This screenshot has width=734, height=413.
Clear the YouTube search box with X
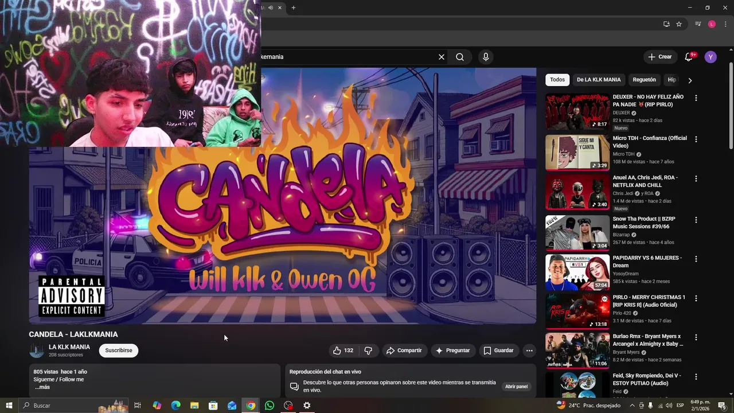point(442,57)
